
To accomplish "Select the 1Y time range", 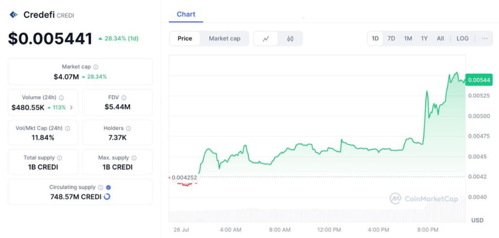I will pos(424,39).
